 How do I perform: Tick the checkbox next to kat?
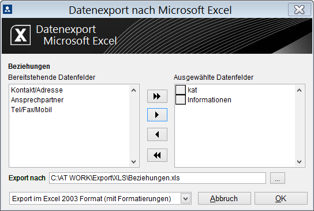181,90
